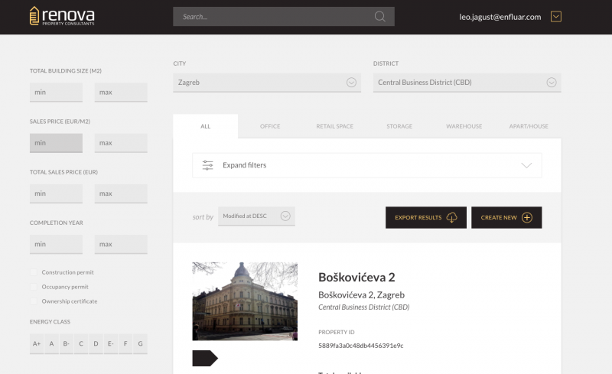Switch to the OFFICE tab

pos(270,126)
